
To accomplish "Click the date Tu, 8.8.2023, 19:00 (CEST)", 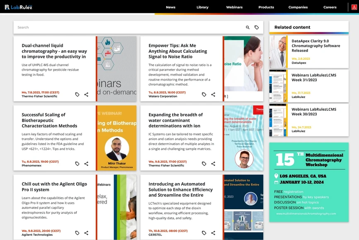I will click(40, 162).
